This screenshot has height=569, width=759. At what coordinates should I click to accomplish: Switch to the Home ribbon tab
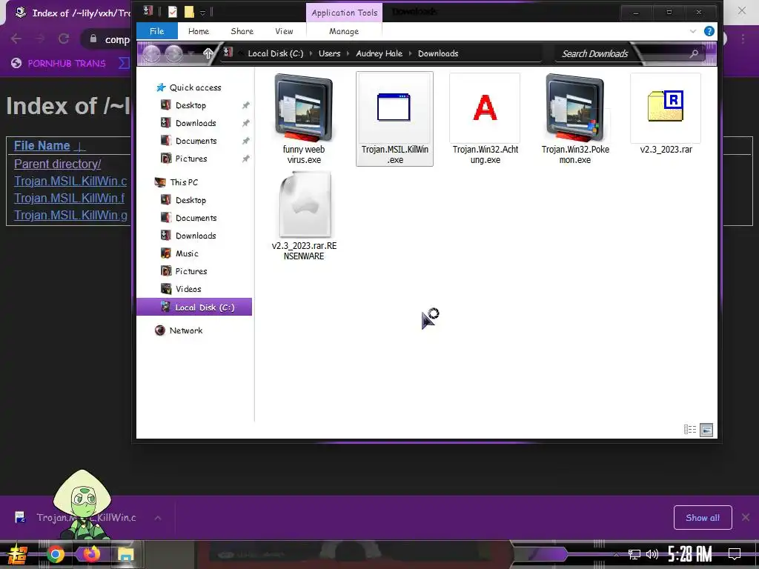coord(199,31)
